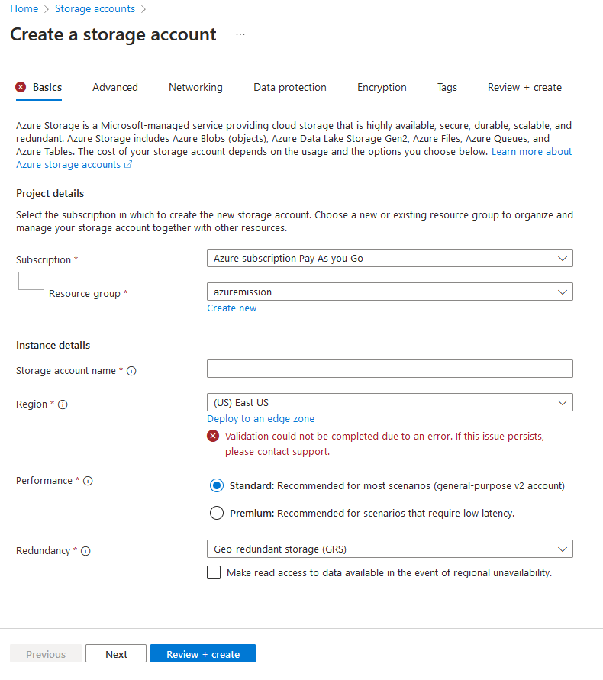Image resolution: width=603 pixels, height=680 pixels.
Task: Click the external link icon after Azure storage accounts
Action: tap(128, 164)
